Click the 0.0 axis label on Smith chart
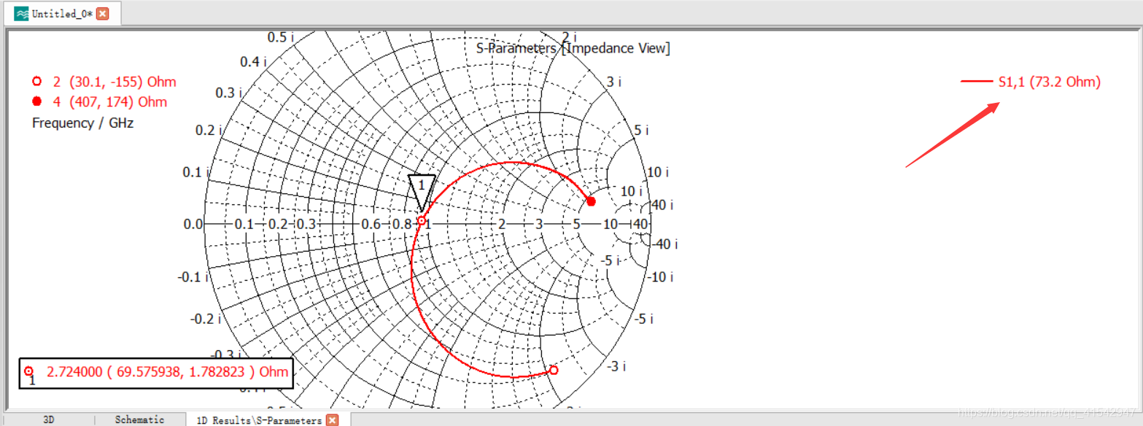 [194, 224]
